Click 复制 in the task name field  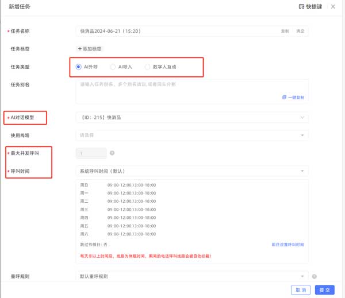(285, 31)
